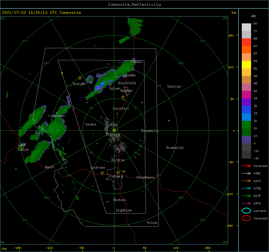Pick the bright green swatch labeled 30 dBZ
The width and height of the screenshot is (269, 252).
point(246,124)
